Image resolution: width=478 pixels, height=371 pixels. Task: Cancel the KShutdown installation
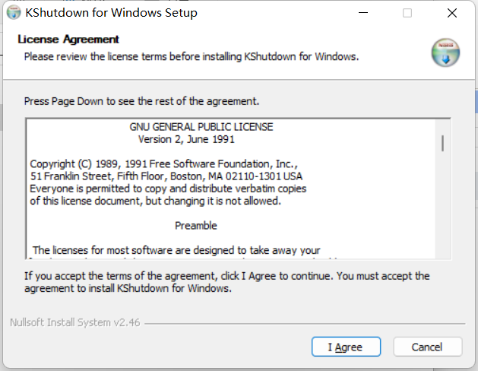click(427, 347)
